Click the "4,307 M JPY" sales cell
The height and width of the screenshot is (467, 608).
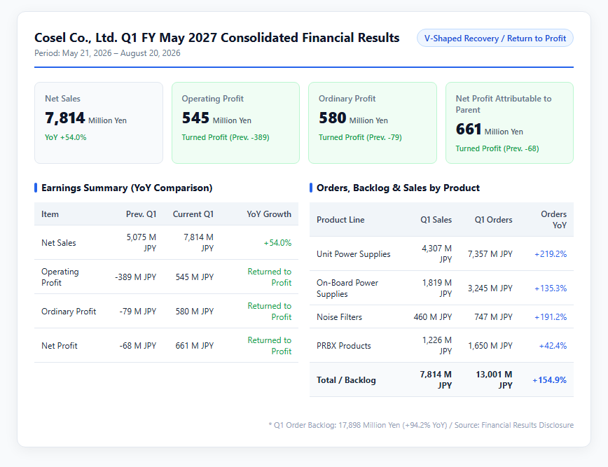[436, 254]
